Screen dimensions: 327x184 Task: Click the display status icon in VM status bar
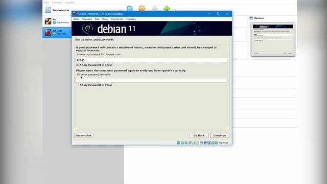(201, 143)
